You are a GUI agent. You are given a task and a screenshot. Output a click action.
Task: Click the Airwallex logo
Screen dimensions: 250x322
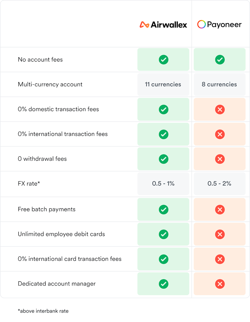point(163,25)
